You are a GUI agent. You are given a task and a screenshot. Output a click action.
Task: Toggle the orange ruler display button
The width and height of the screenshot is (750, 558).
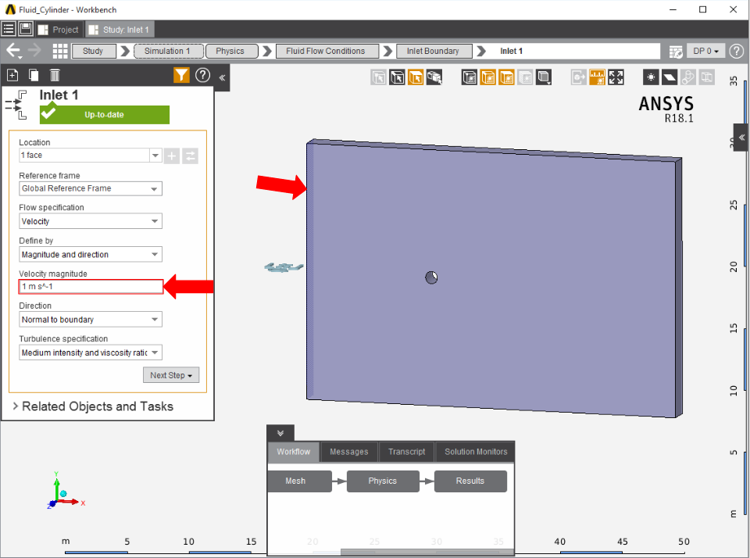(x=598, y=77)
